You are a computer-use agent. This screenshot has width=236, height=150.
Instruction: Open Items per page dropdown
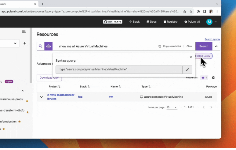click(172, 107)
